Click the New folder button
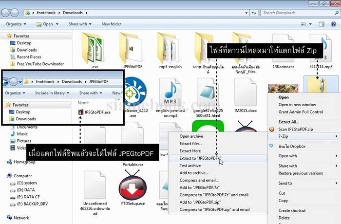 tap(112, 24)
